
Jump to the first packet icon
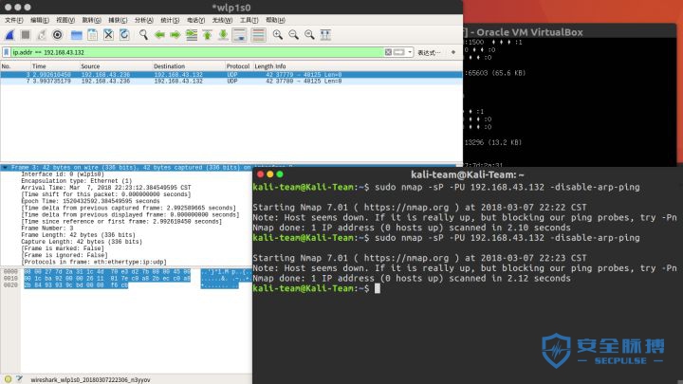coord(208,35)
